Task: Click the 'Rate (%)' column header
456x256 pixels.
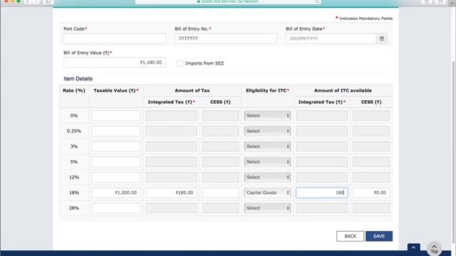Action: [74, 90]
